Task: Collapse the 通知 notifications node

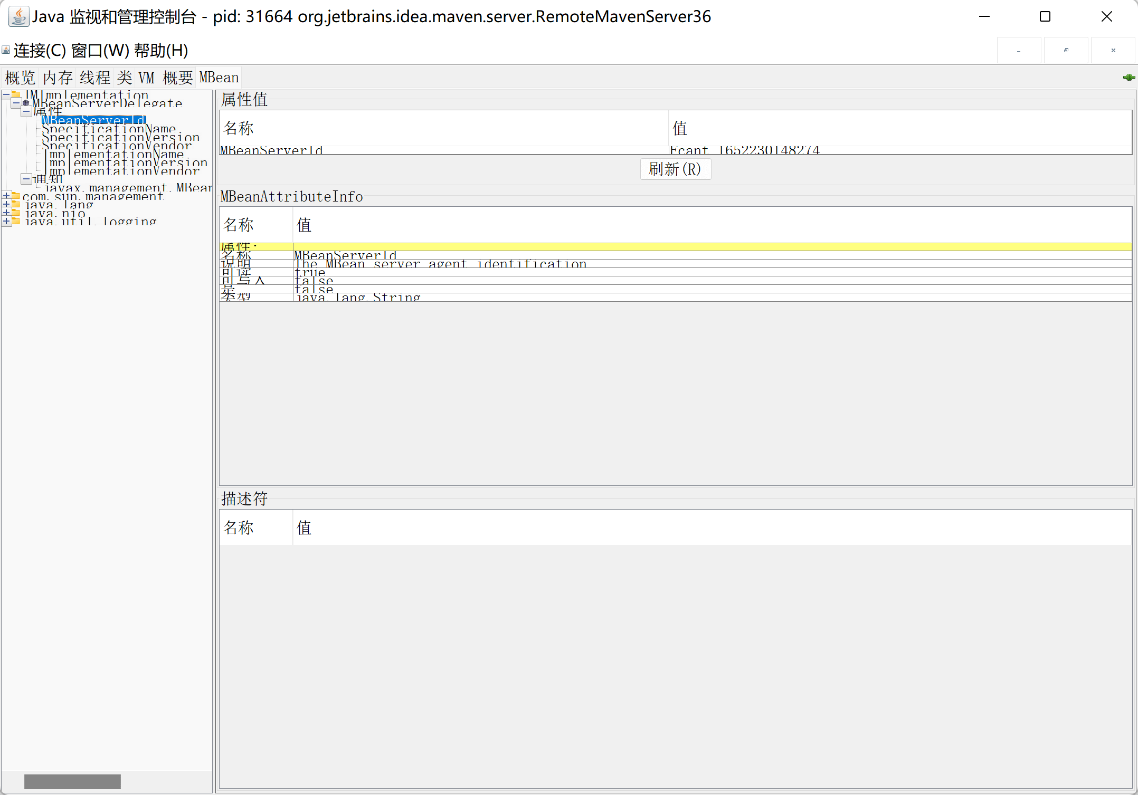Action: click(26, 179)
